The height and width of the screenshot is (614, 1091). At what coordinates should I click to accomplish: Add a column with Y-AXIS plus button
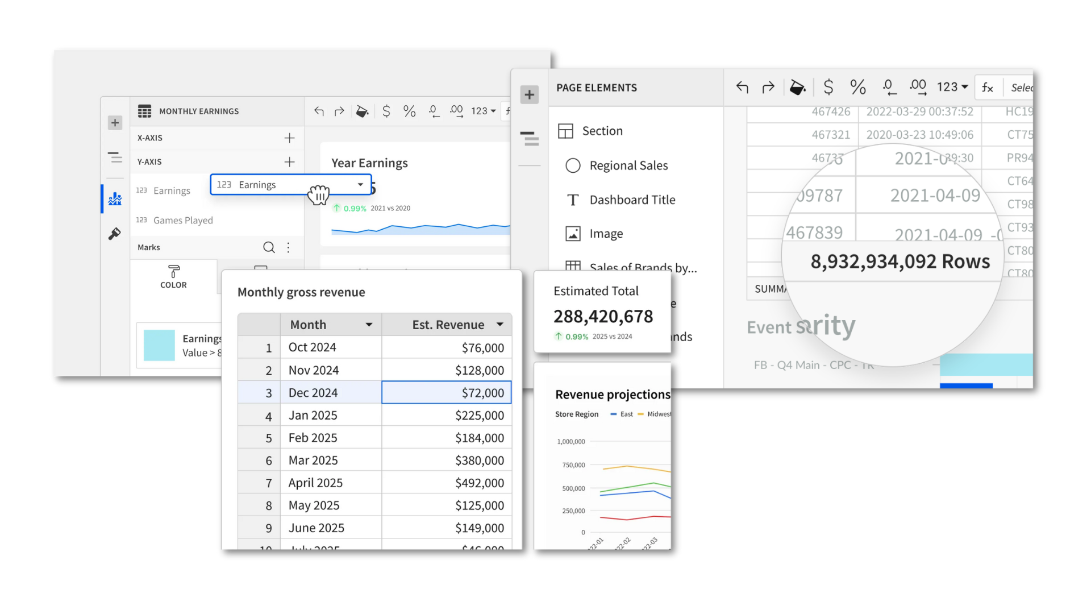289,162
